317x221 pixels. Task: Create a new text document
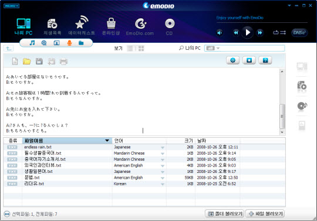pyautogui.click(x=15, y=62)
